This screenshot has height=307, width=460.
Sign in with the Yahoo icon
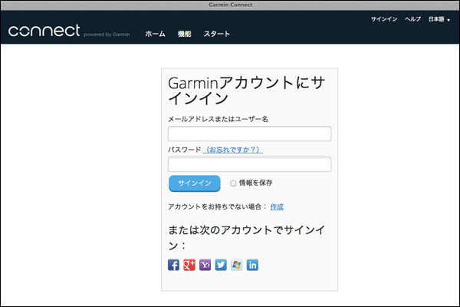[x=205, y=265]
